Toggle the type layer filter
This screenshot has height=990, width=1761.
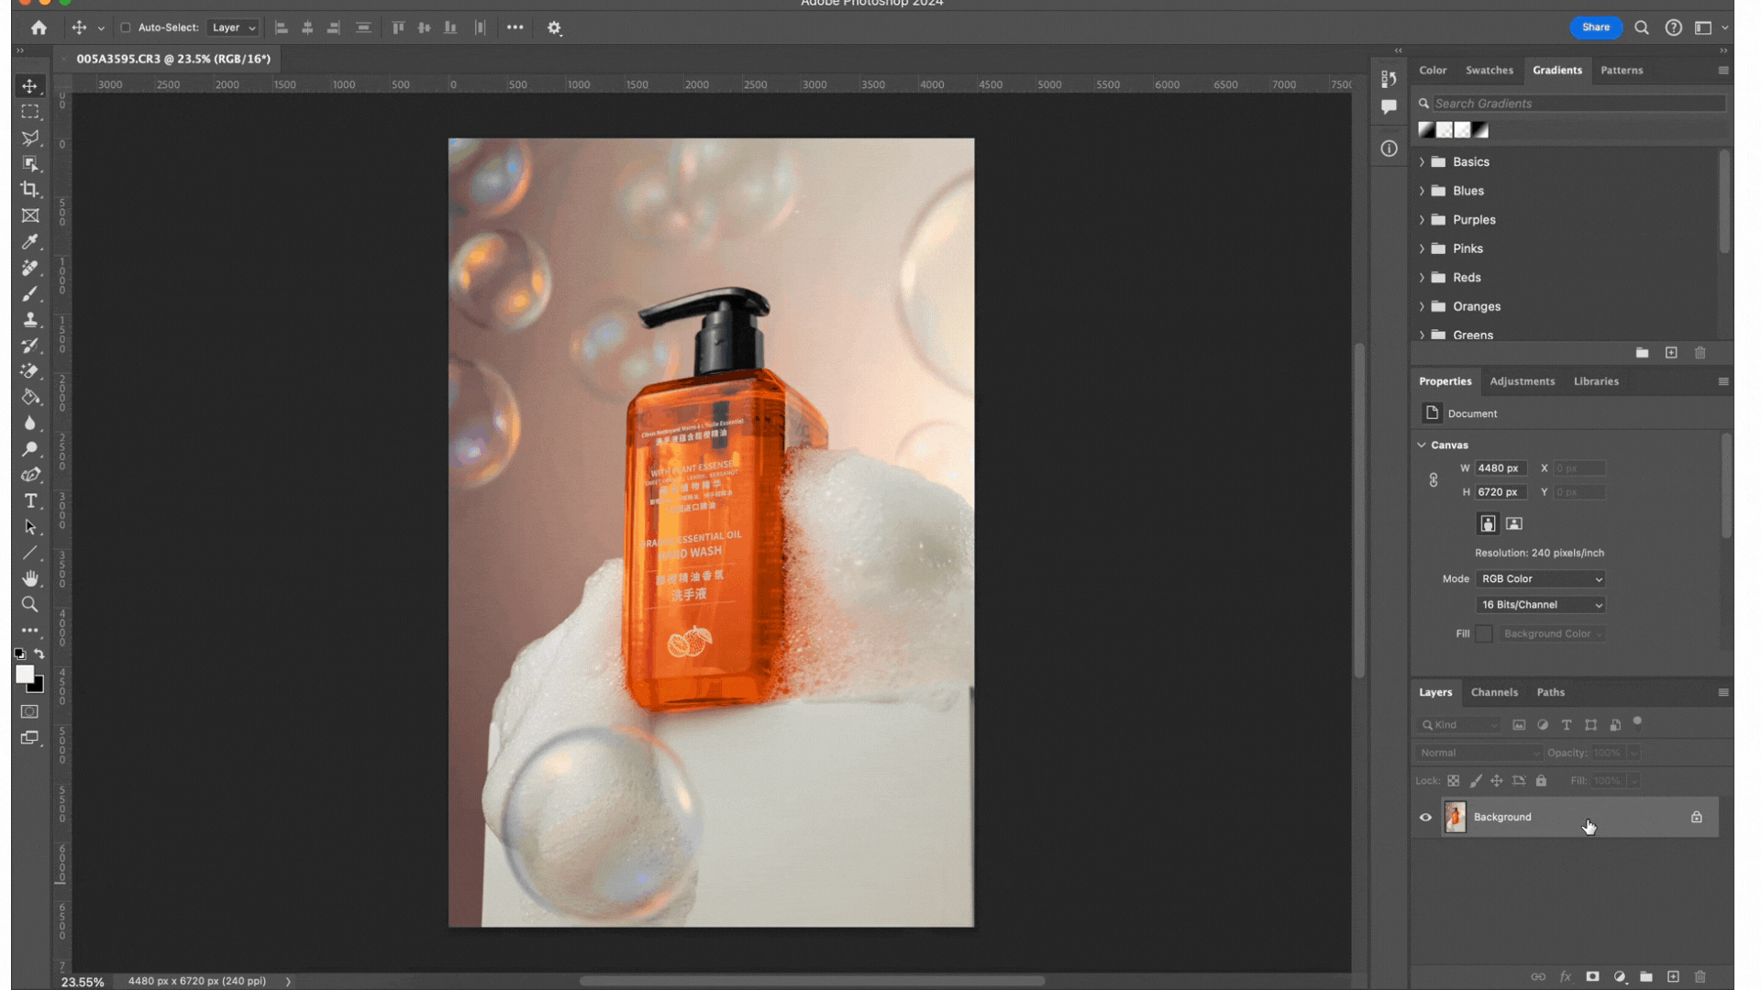(1567, 725)
